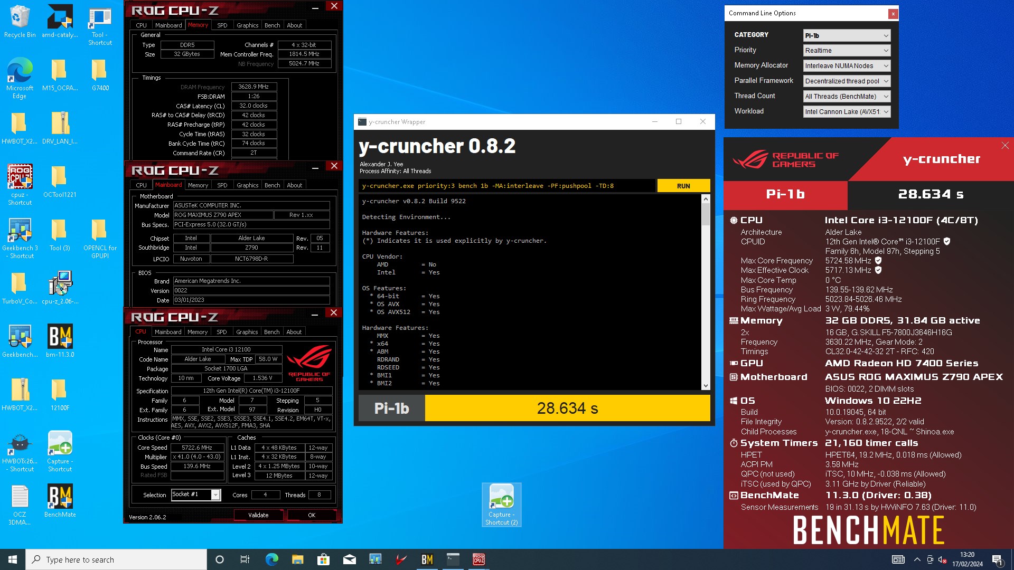Open Microsoft Edge desktop shortcut
Screen dimensions: 1014x570
(20, 78)
